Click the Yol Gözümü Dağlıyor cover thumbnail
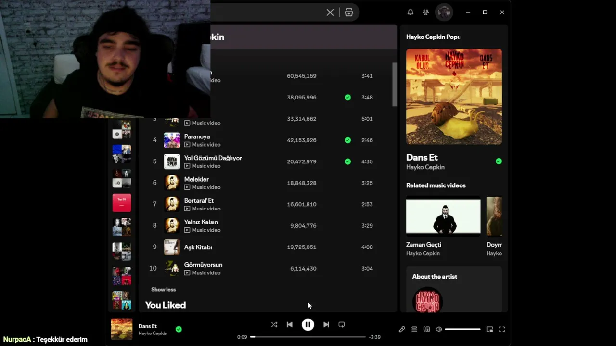616x346 pixels. pyautogui.click(x=172, y=161)
